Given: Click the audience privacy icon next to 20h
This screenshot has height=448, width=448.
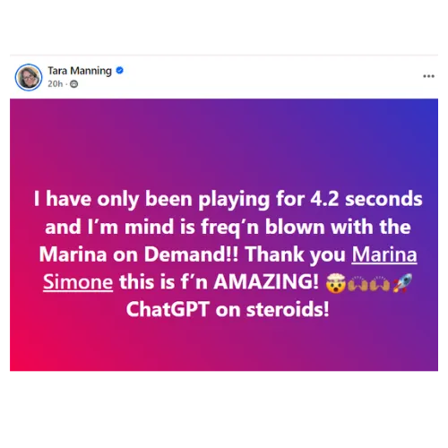Looking at the screenshot, I should coord(73,84).
